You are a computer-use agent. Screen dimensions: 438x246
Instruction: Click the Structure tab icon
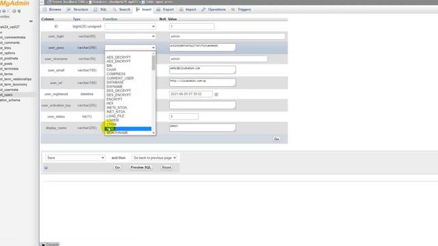[68, 10]
